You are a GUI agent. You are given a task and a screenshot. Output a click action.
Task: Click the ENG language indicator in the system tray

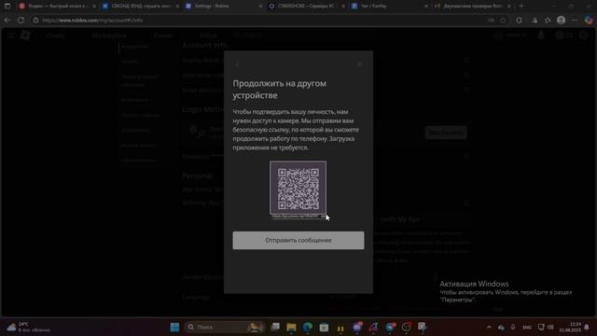[527, 328]
